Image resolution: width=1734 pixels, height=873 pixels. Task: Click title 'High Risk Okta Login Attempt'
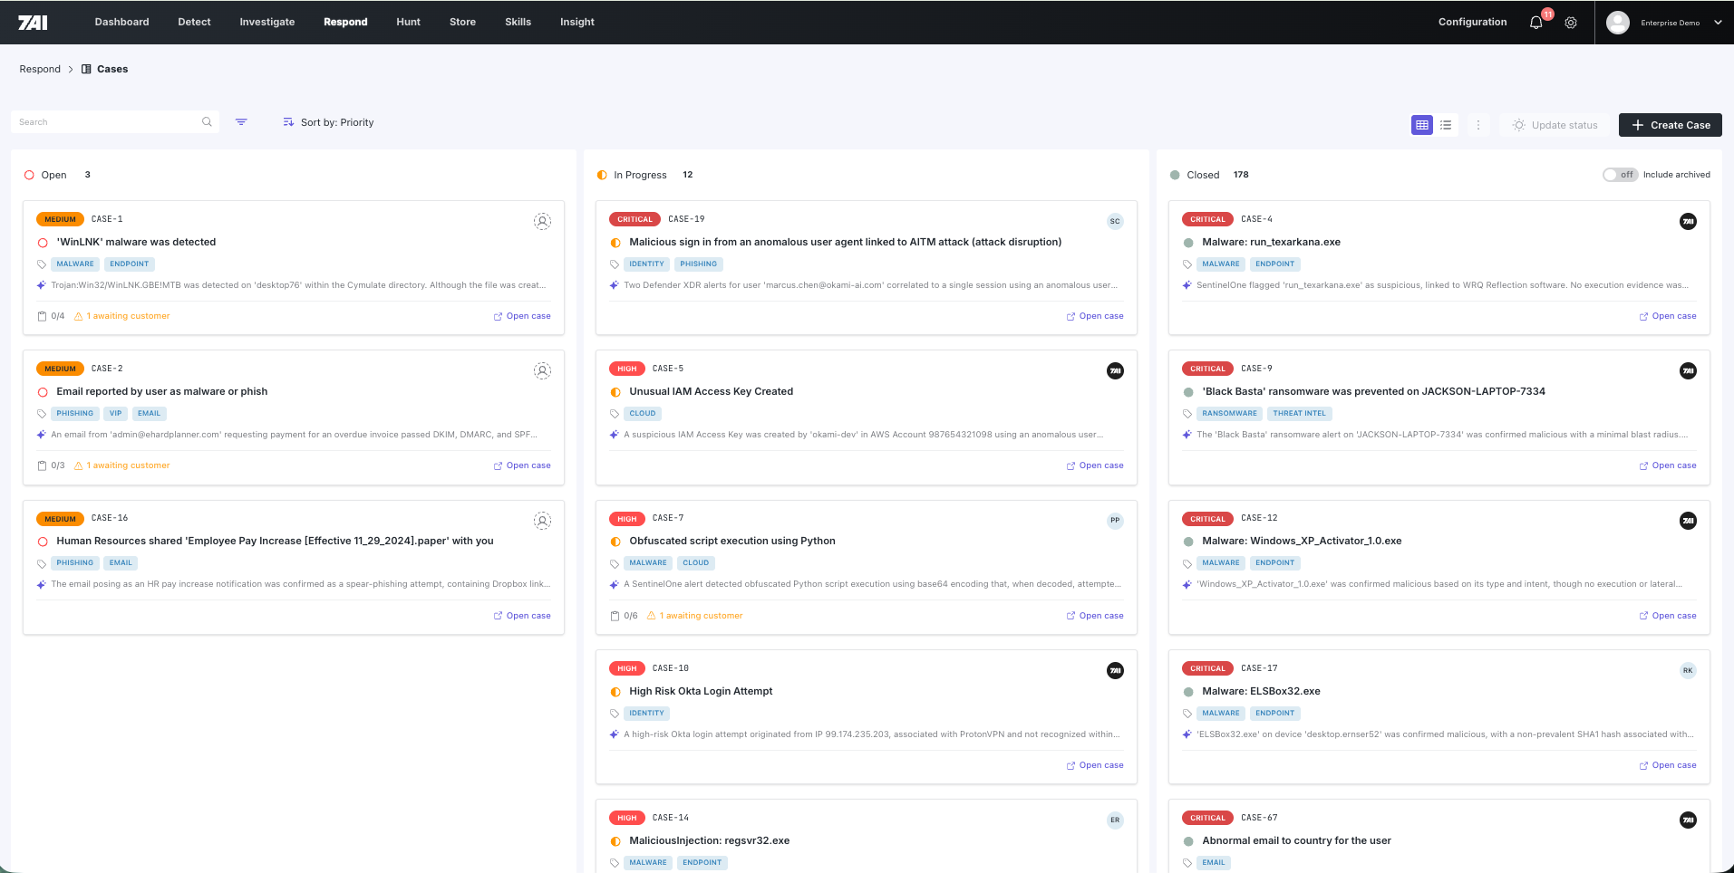(701, 692)
